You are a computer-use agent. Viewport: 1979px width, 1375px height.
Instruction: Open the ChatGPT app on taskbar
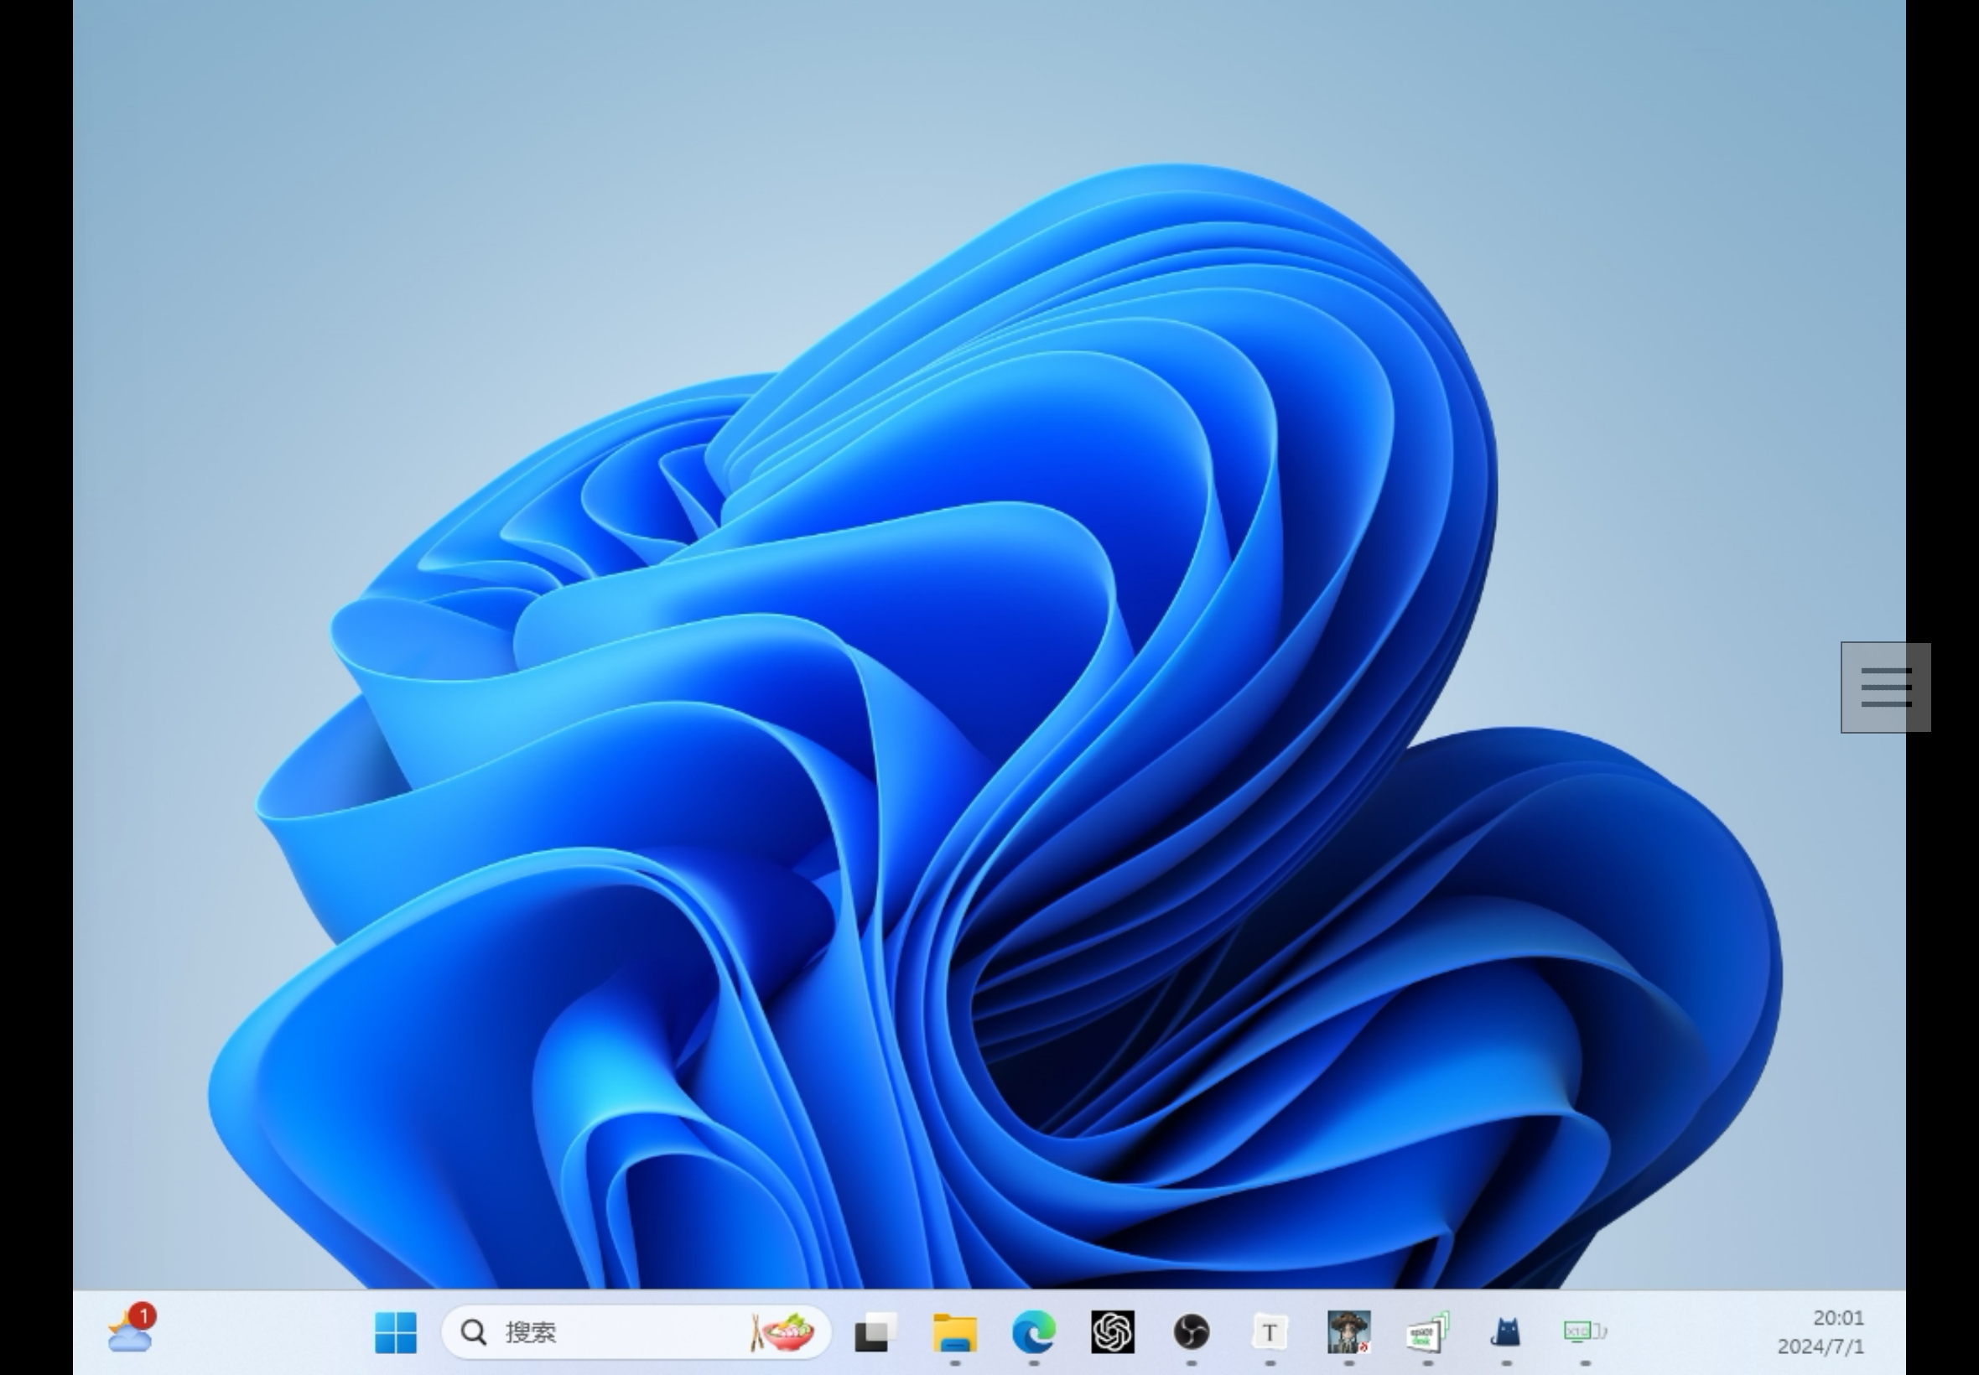click(1112, 1332)
